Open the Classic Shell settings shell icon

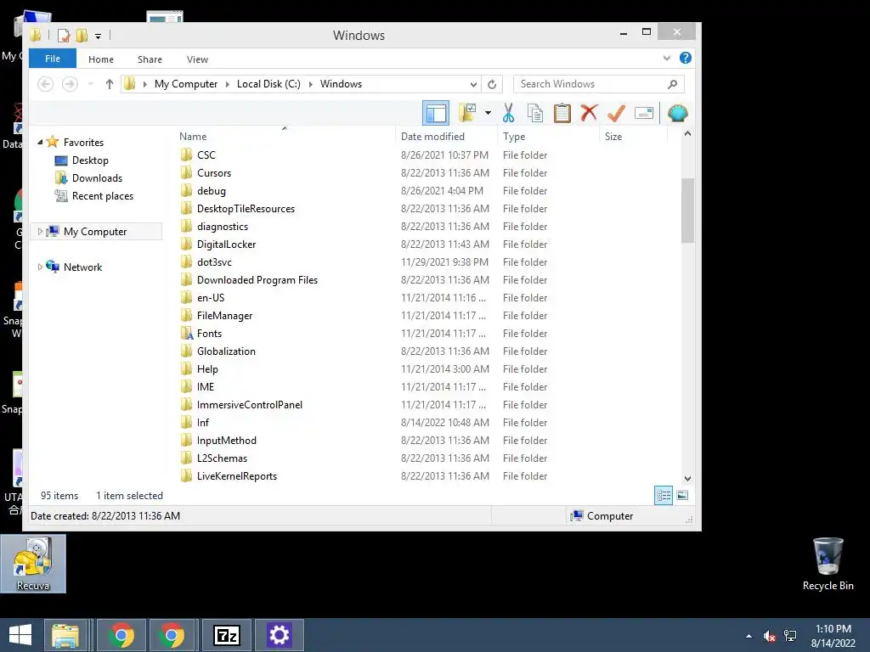point(678,113)
